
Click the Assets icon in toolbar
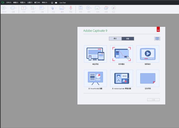point(106,8)
